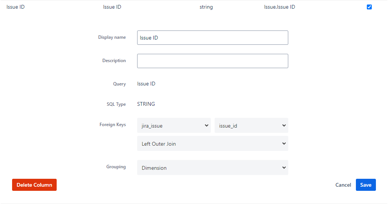This screenshot has height=204, width=388.
Task: Click the Issue.Issue ID path text
Action: [279, 7]
